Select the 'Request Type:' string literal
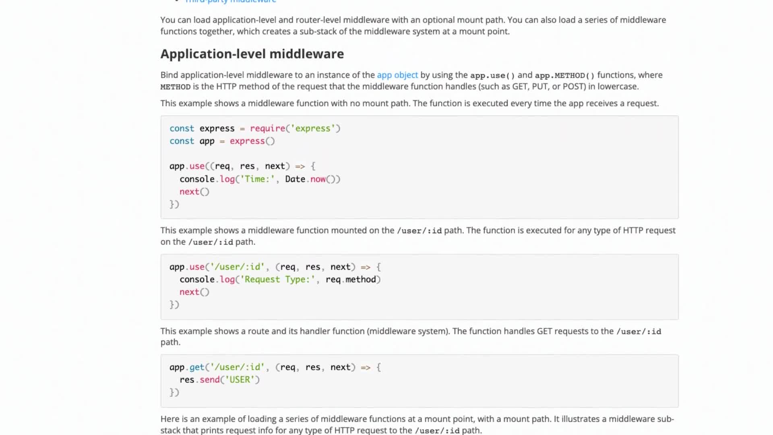The height and width of the screenshot is (435, 773). 277,279
